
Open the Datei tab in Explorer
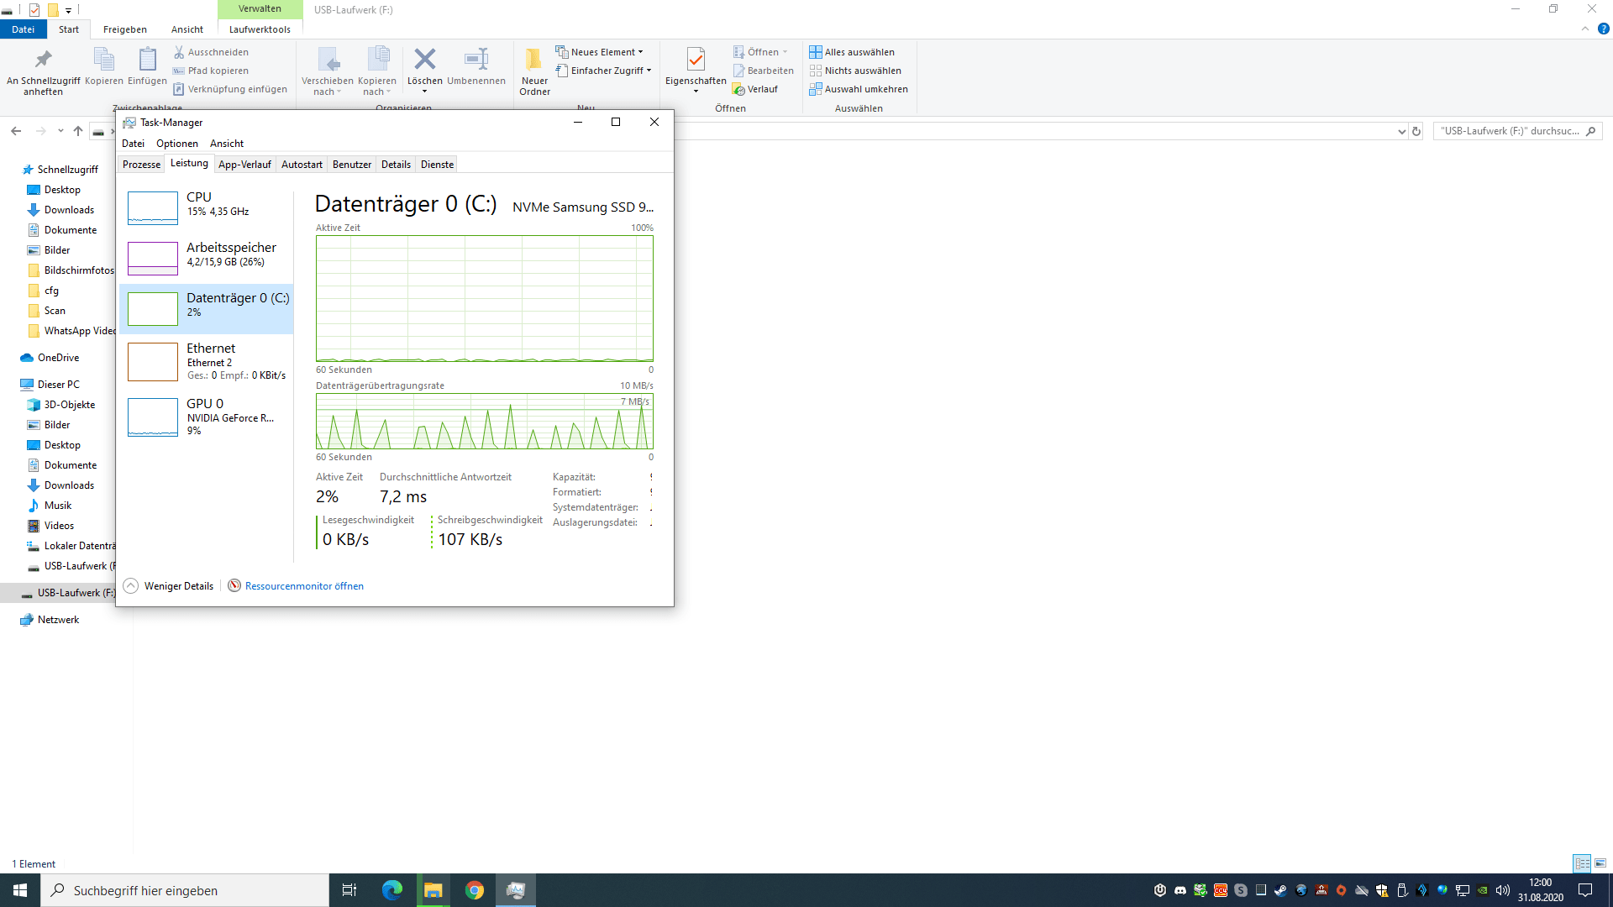tap(23, 29)
